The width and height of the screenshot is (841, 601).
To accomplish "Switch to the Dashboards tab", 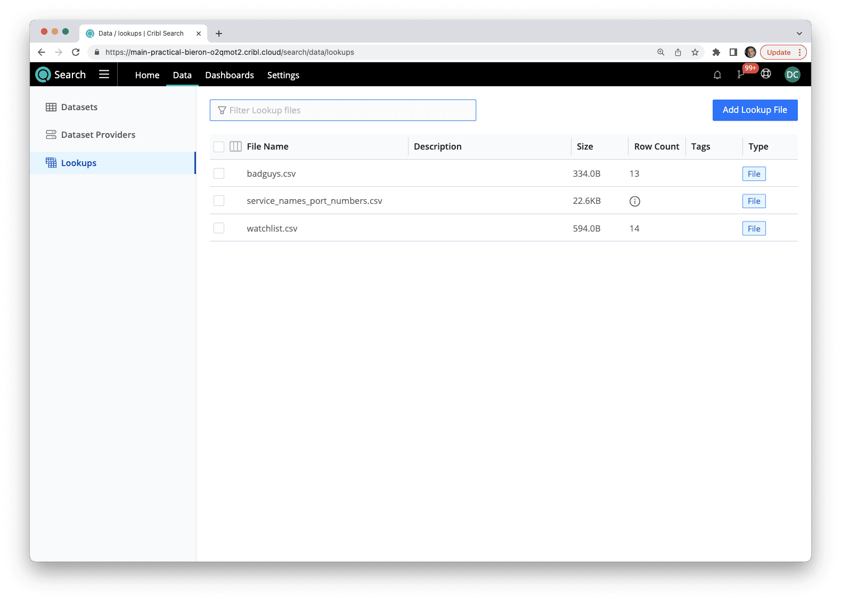I will 230,75.
